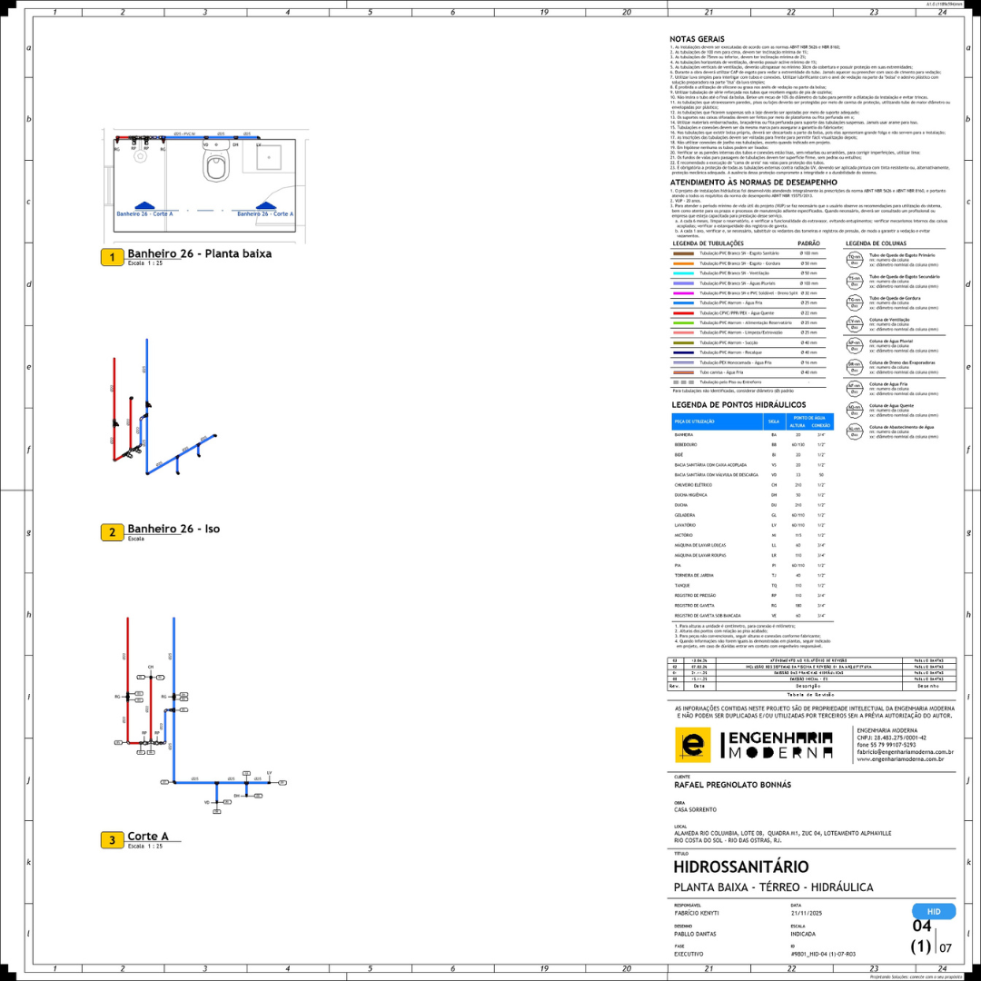Click the Ø 100 mm value for Esgoto Sanitário
The height and width of the screenshot is (981, 981).
[x=809, y=253]
